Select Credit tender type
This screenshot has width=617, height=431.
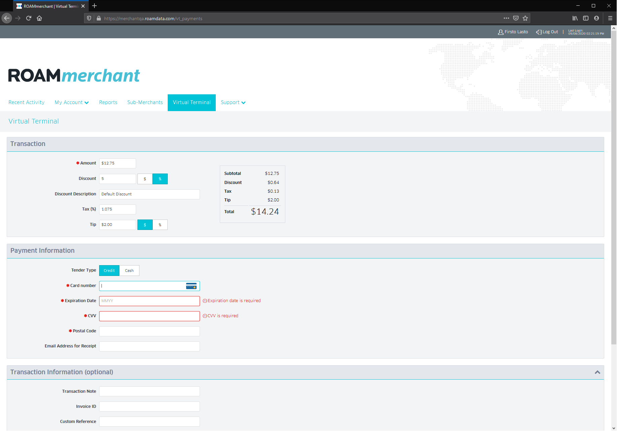109,271
